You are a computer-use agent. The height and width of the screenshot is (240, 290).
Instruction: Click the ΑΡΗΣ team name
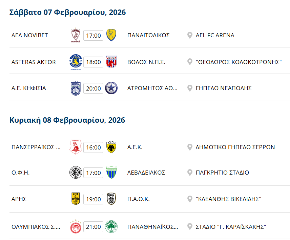[x=19, y=199]
